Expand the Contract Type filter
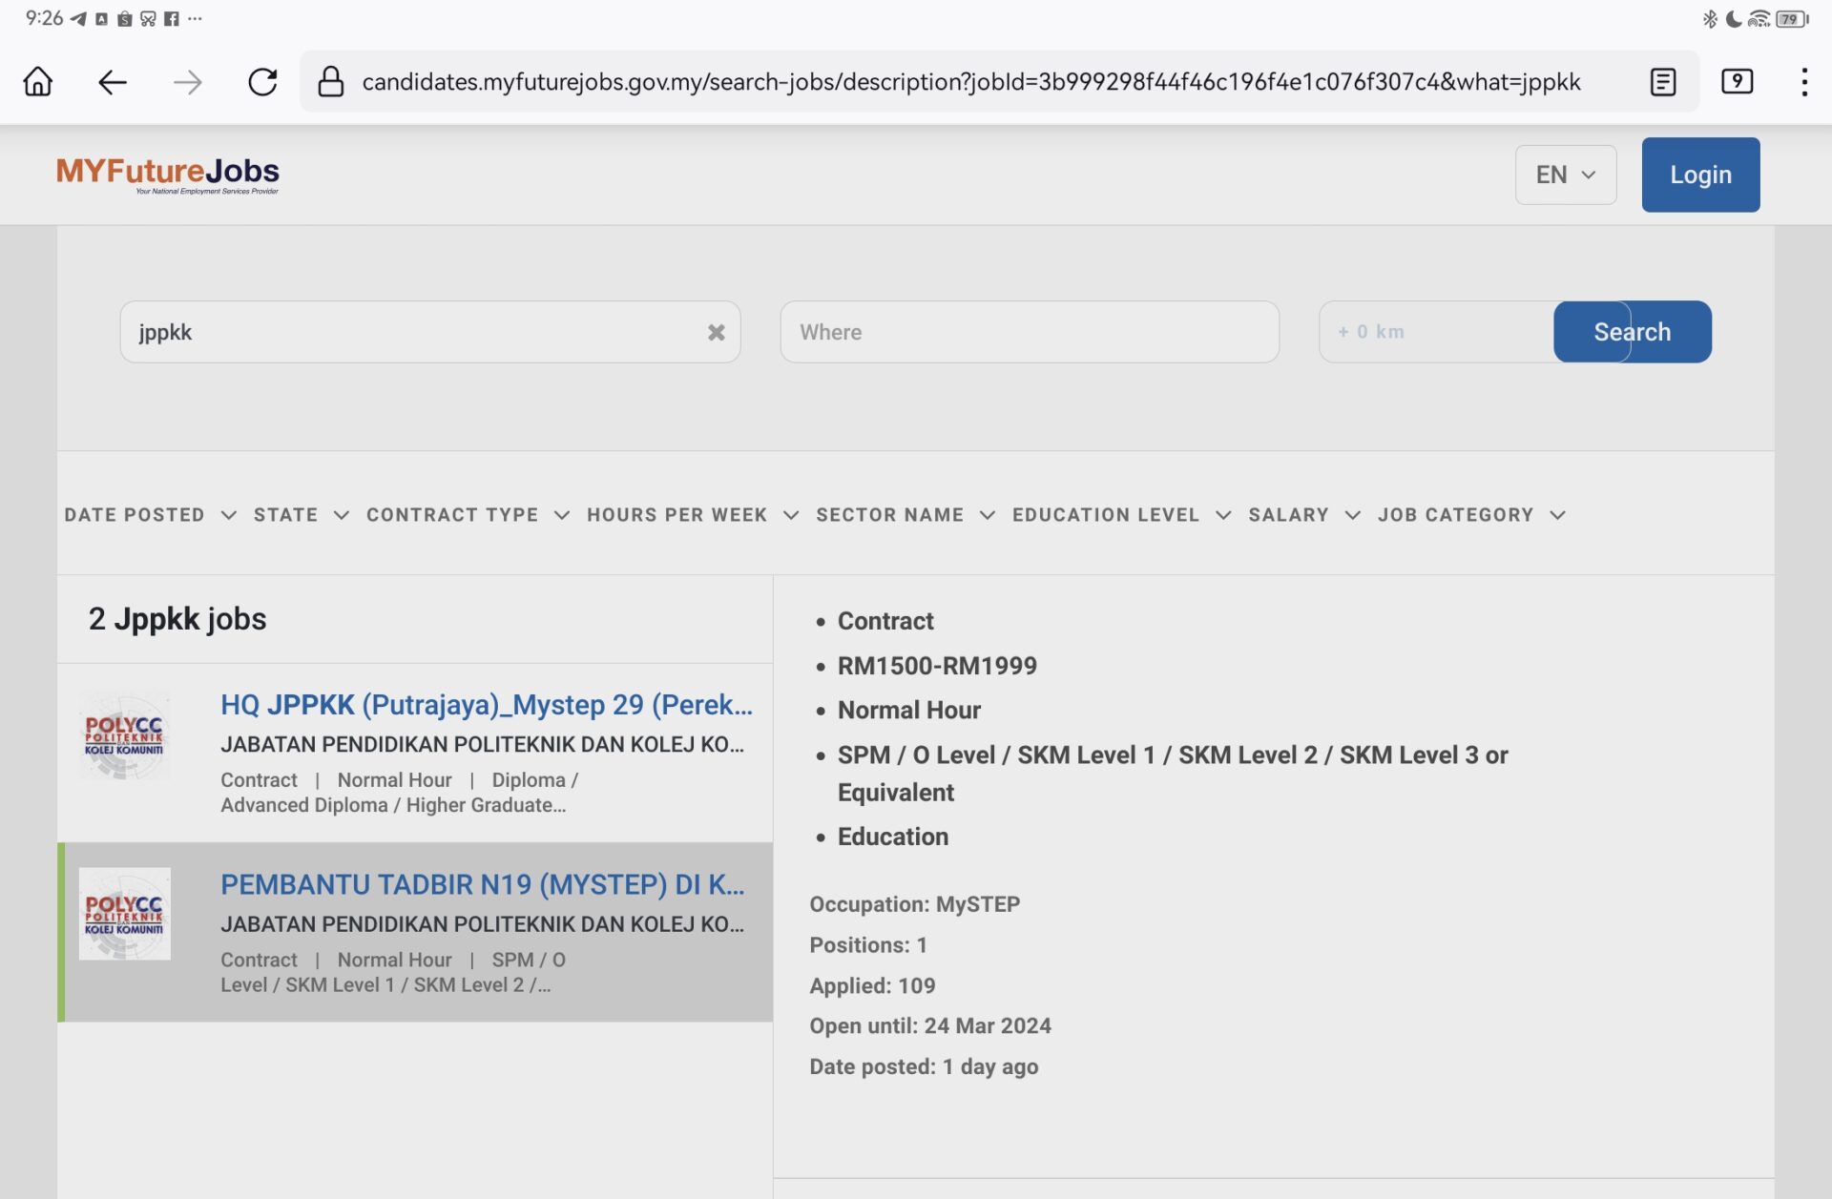The height and width of the screenshot is (1199, 1832). pyautogui.click(x=468, y=515)
